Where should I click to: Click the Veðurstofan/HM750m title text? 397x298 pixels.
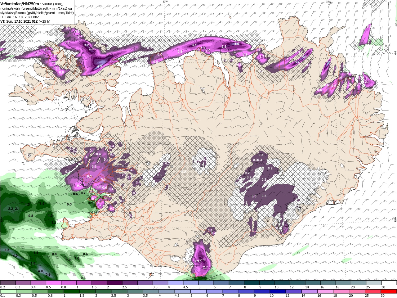(x=20, y=3)
